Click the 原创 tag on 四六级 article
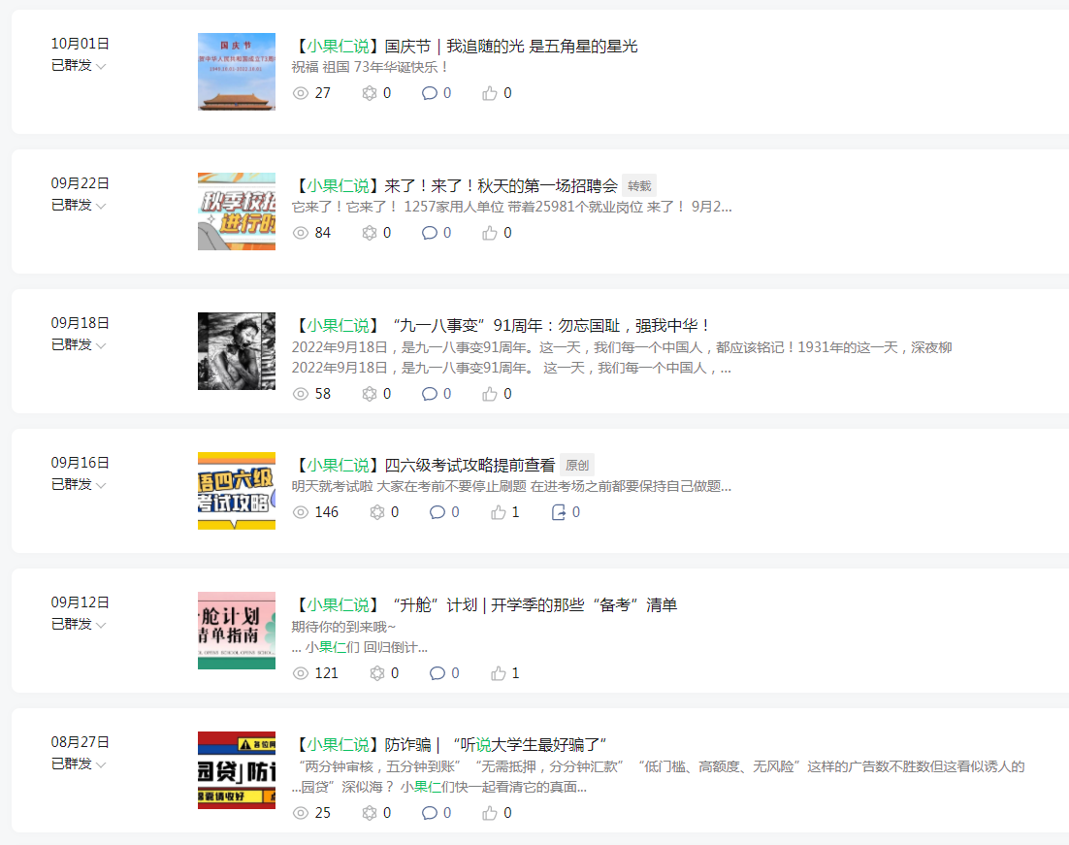This screenshot has width=1069, height=845. [x=577, y=465]
